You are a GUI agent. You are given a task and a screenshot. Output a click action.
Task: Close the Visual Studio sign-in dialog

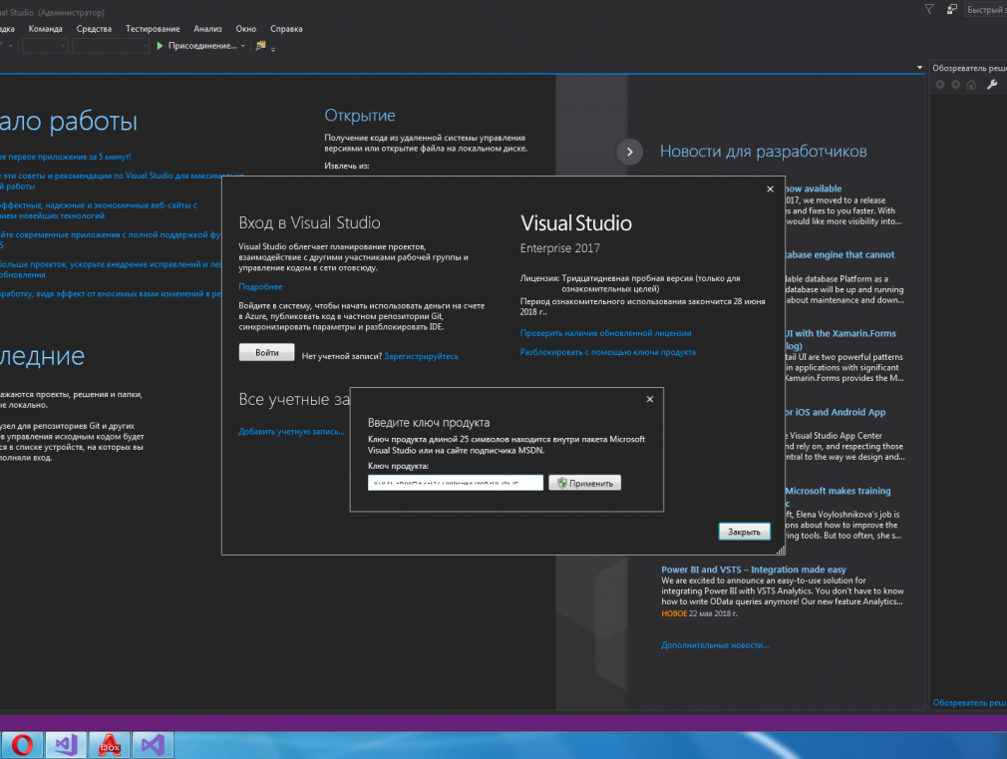[x=770, y=189]
